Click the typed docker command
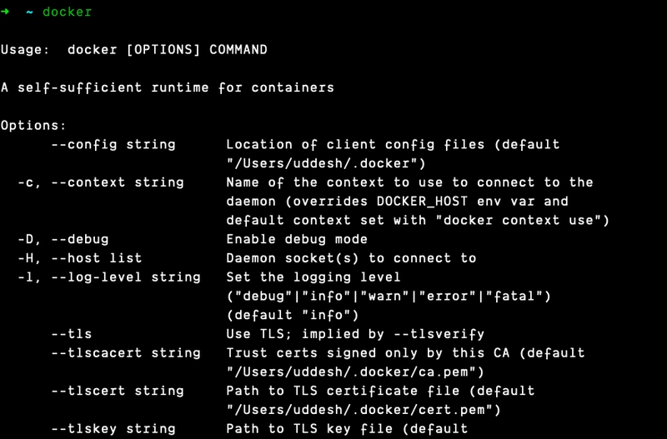The image size is (667, 439). tap(68, 12)
